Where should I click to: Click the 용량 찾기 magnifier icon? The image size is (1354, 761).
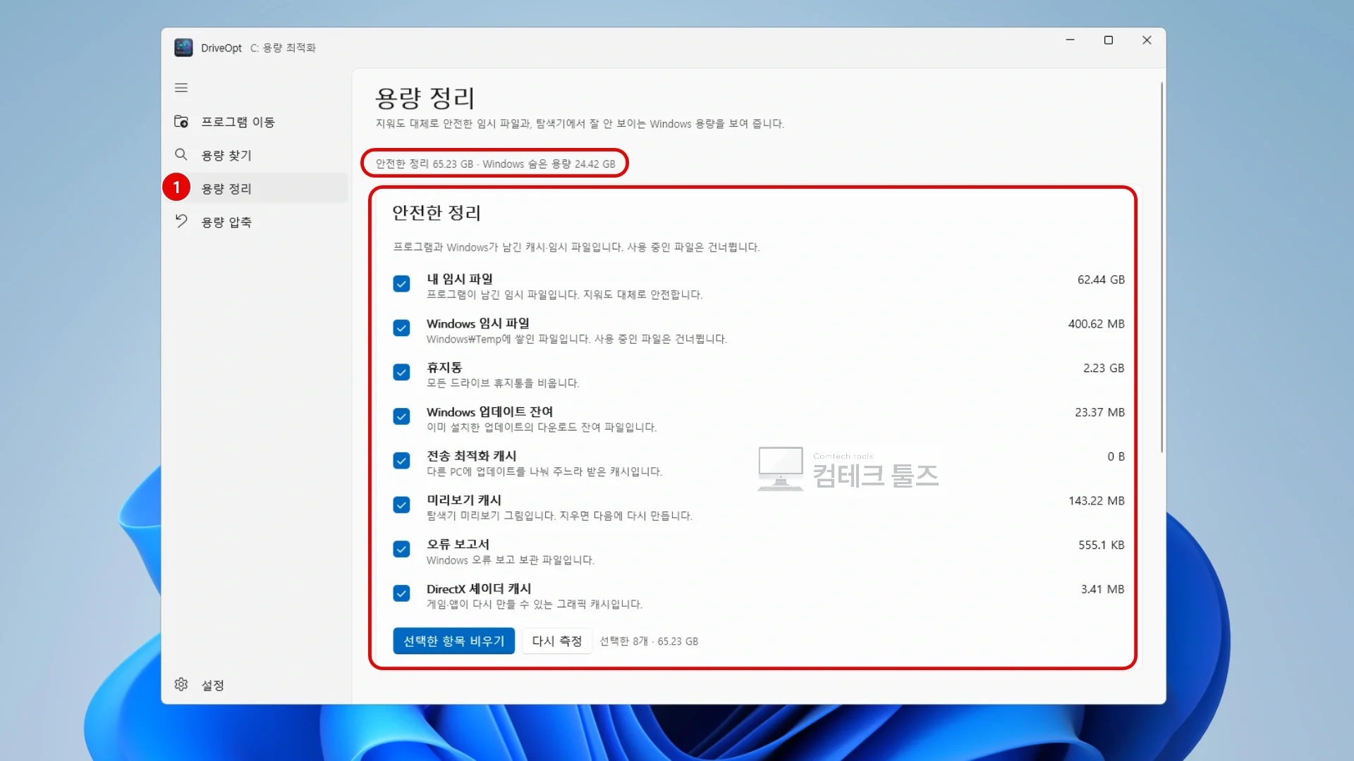point(181,154)
